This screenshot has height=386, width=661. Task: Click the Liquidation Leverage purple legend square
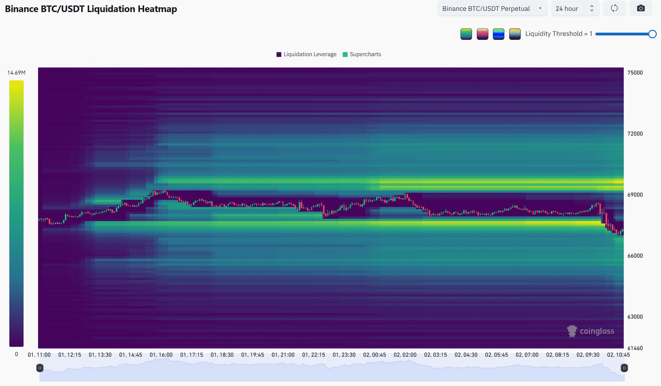279,54
